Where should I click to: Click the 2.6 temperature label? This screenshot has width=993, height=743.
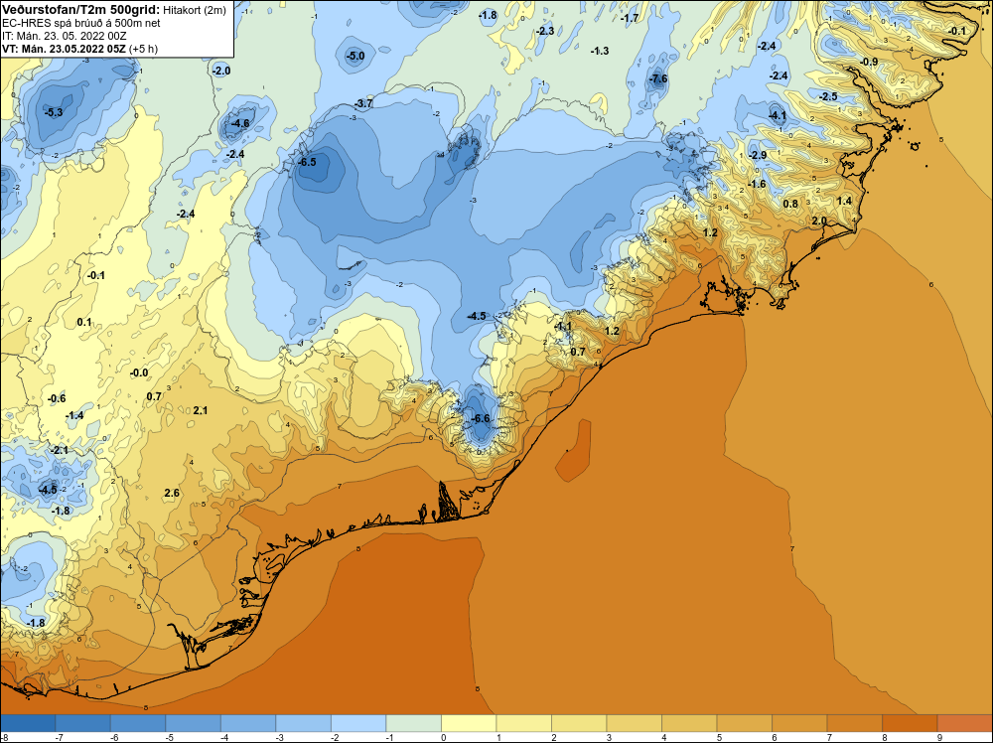coord(172,494)
